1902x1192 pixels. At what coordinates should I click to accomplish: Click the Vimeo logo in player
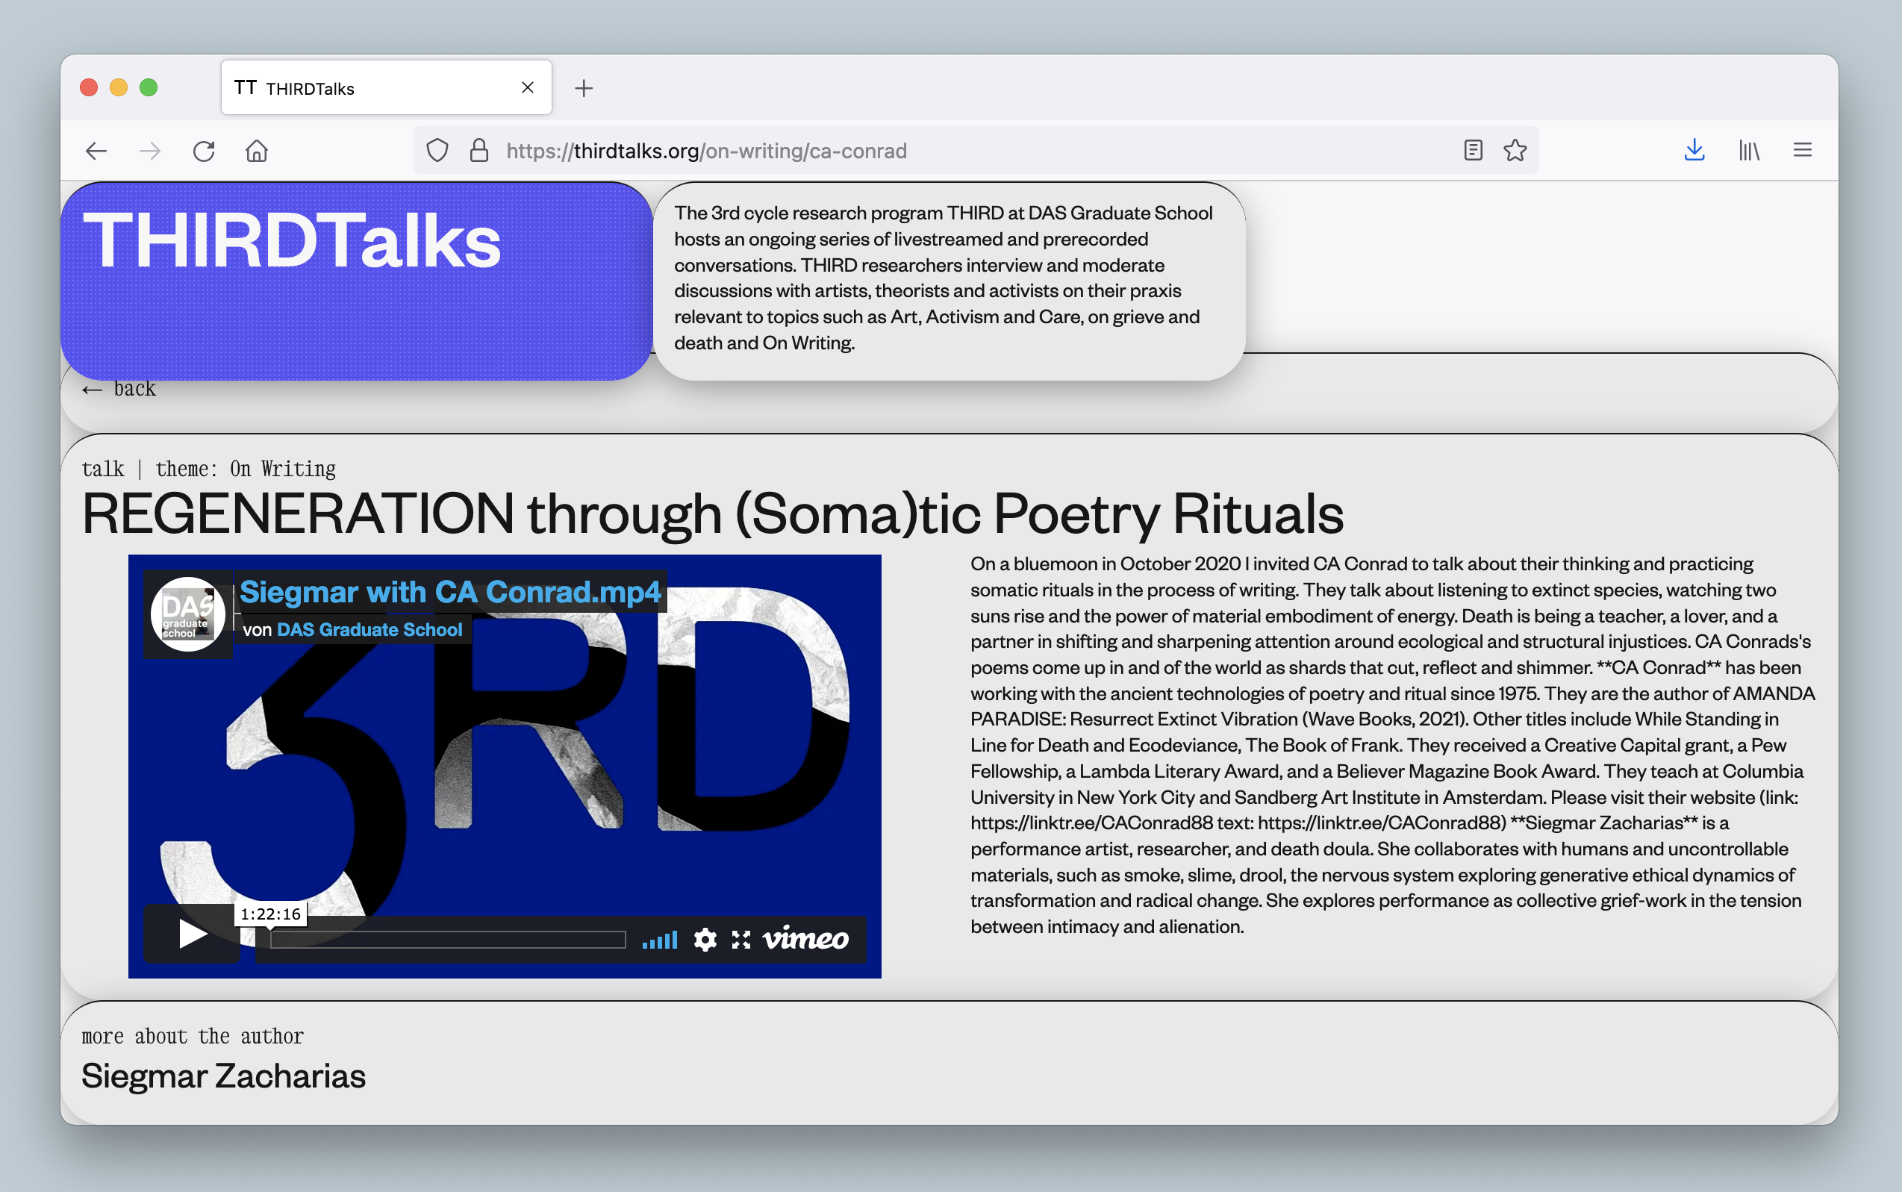point(805,938)
